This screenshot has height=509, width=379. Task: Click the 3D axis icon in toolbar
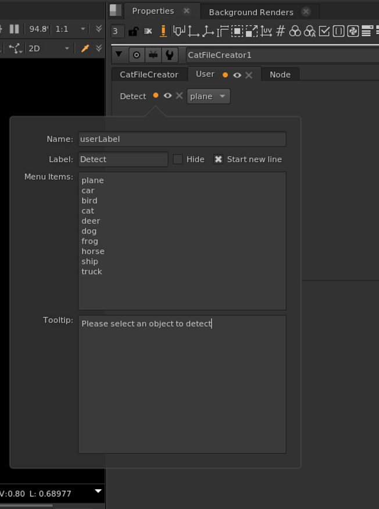pyautogui.click(x=208, y=31)
